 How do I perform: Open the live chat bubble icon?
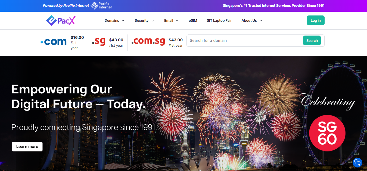click(x=357, y=163)
